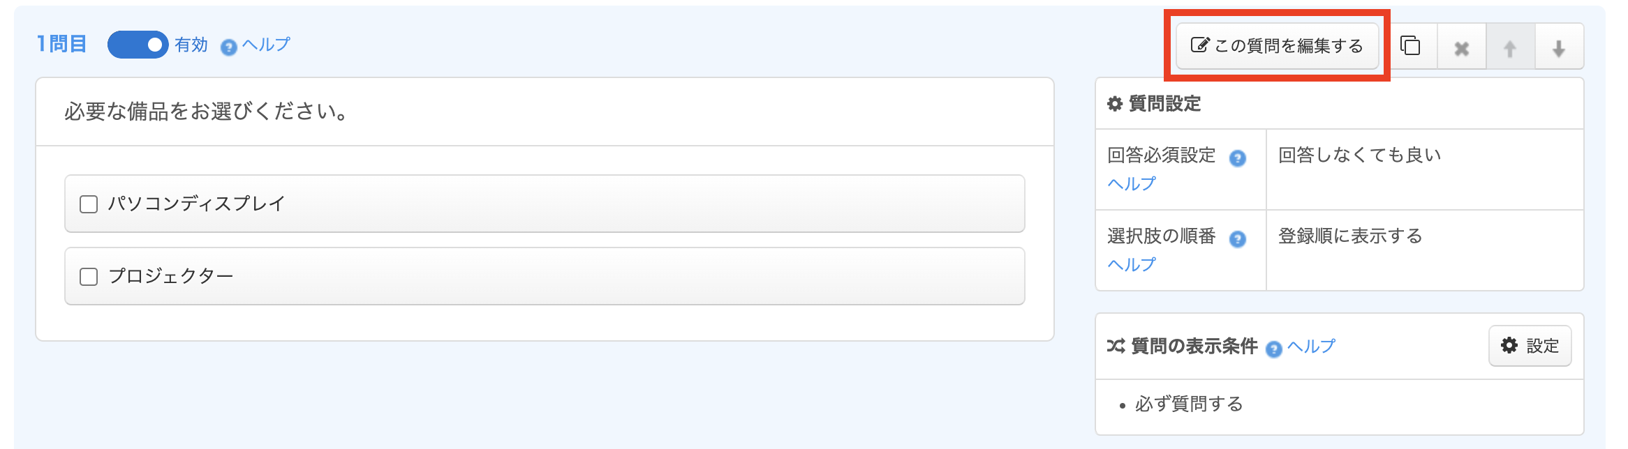Click the help icon beside 回答必須設定
The image size is (1628, 449).
[x=1237, y=158]
